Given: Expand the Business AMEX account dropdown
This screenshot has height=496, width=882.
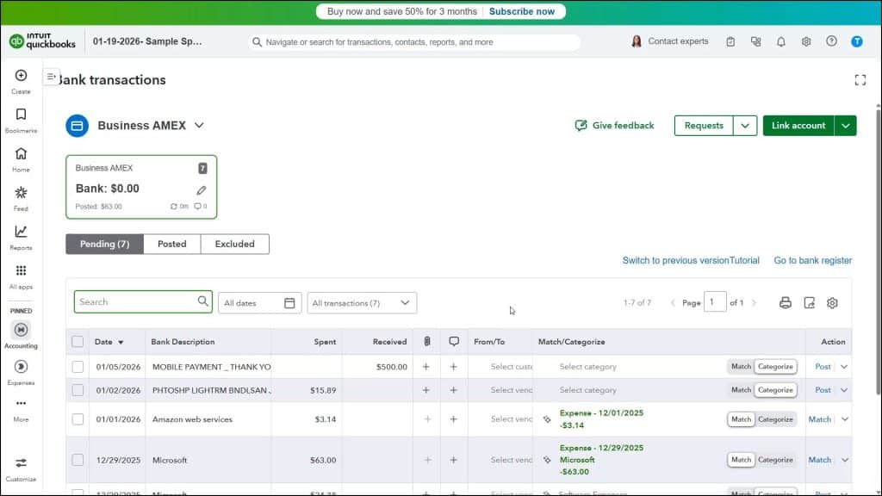Looking at the screenshot, I should click(x=199, y=125).
